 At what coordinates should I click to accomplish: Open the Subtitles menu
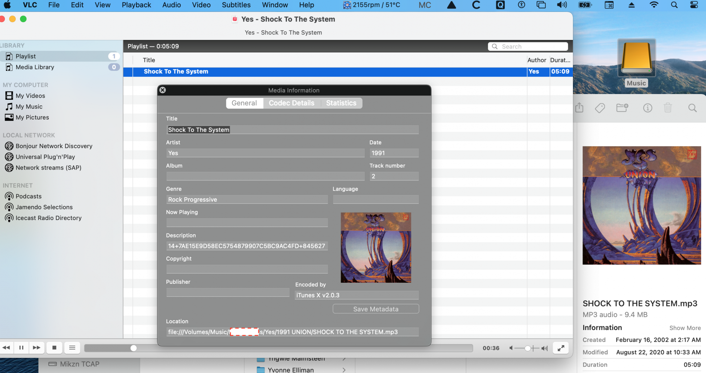[x=236, y=5]
